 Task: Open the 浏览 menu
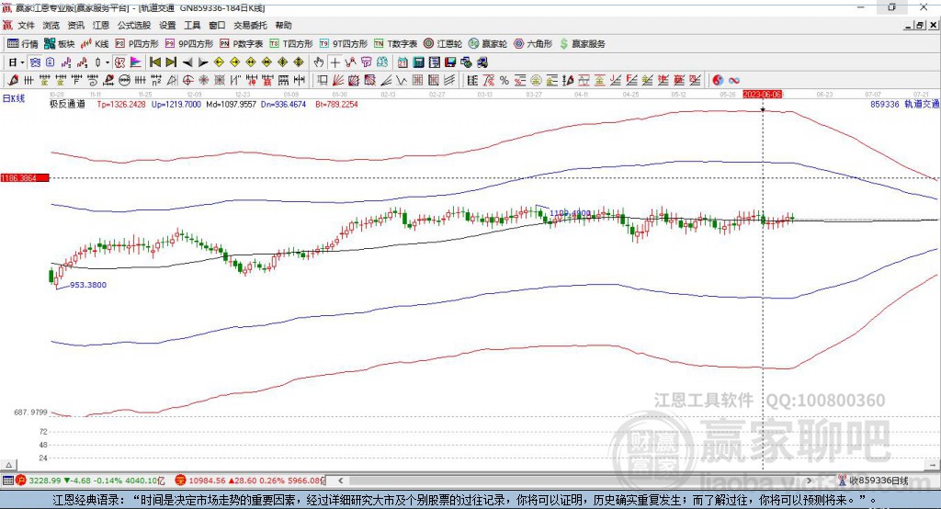(51, 25)
